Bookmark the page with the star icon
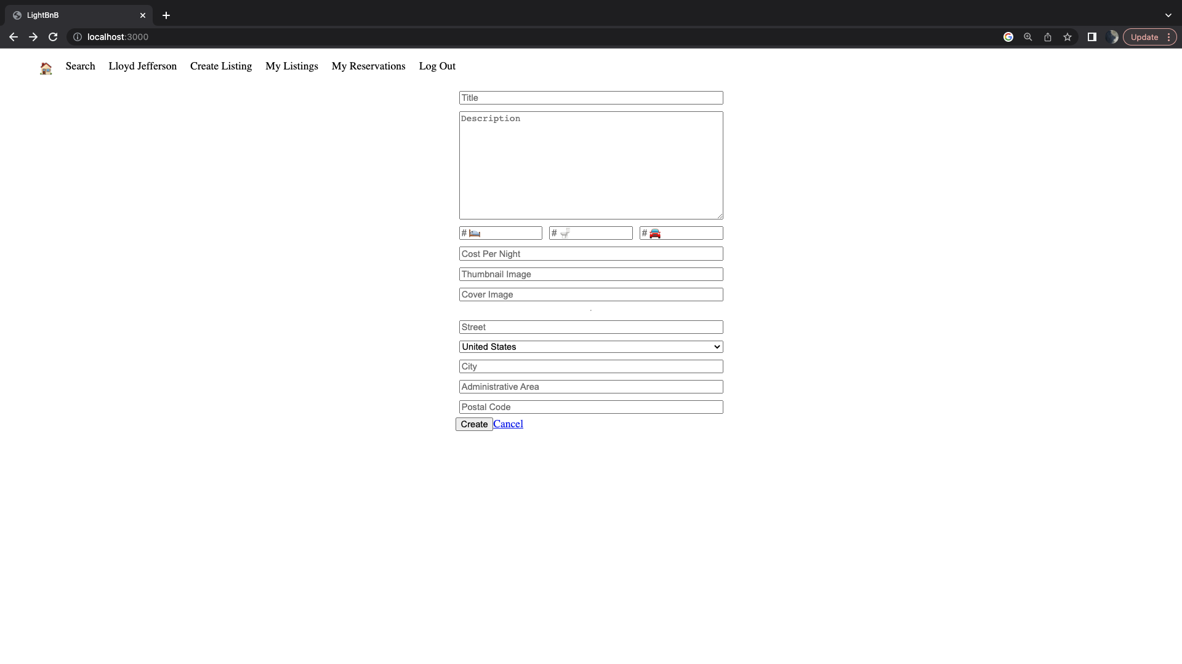This screenshot has width=1182, height=664. click(1067, 37)
